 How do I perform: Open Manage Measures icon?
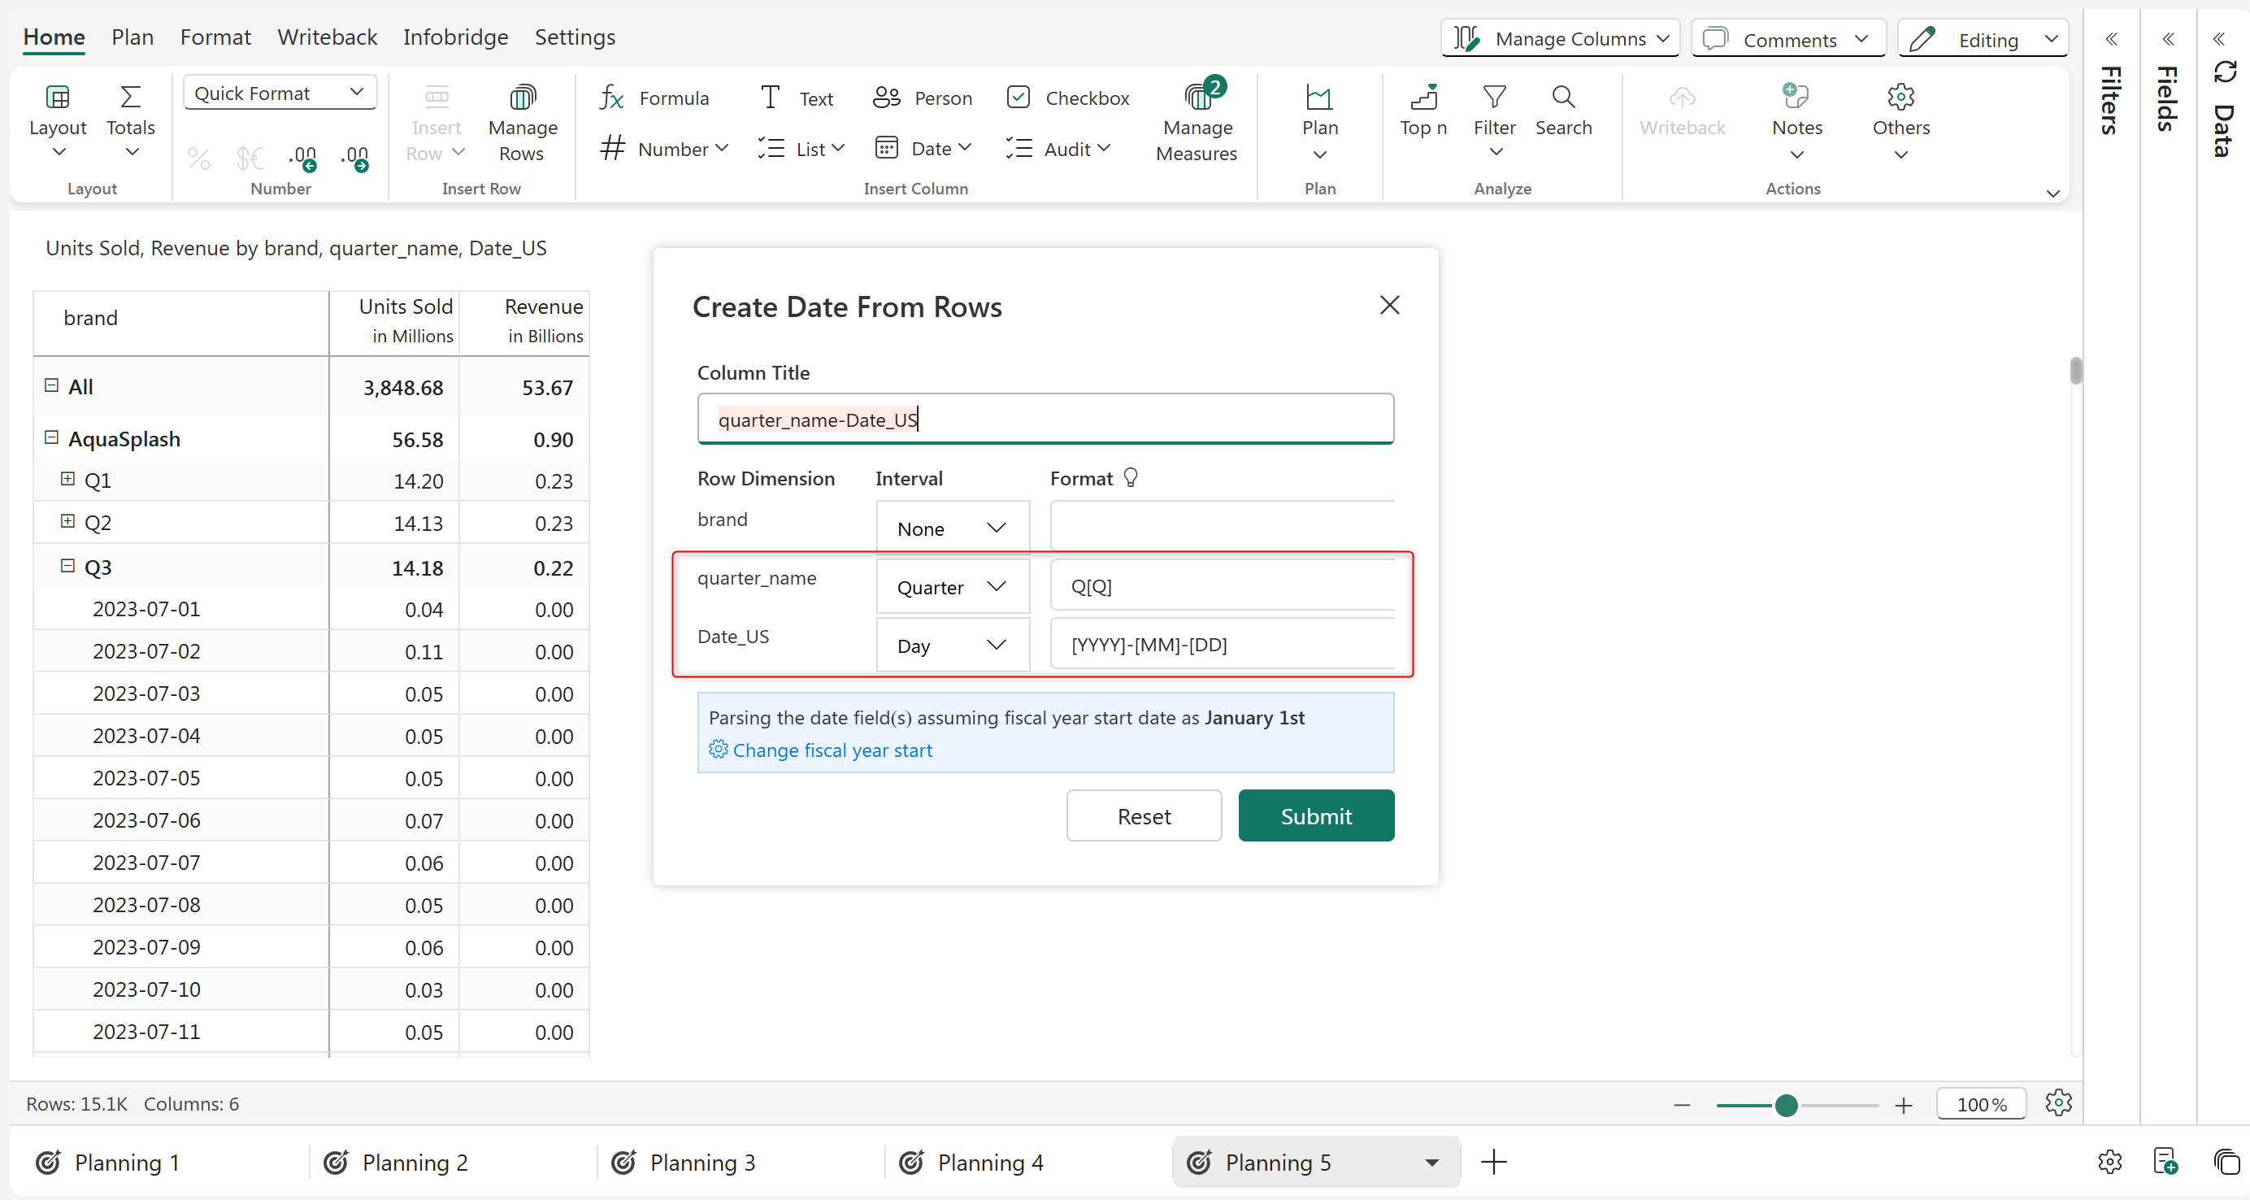click(x=1197, y=97)
